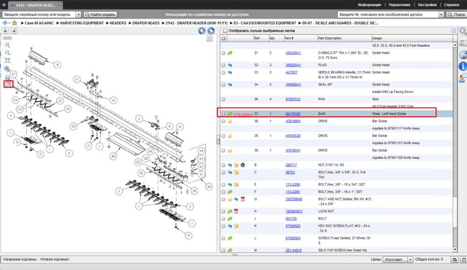Open part number link 700708646
The height and width of the screenshot is (270, 467).
point(294,199)
